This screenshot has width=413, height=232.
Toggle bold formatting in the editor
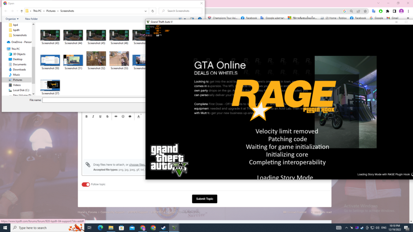click(x=86, y=116)
